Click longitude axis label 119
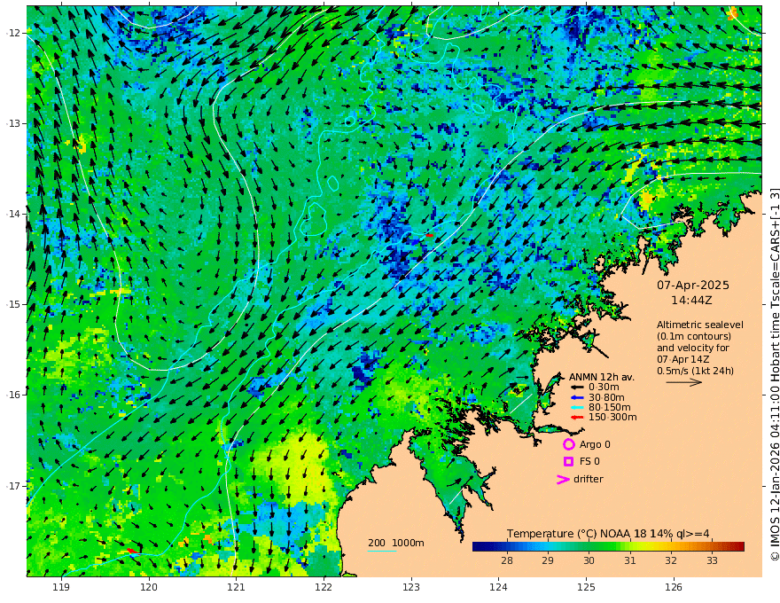The image size is (780, 603). tap(61, 588)
